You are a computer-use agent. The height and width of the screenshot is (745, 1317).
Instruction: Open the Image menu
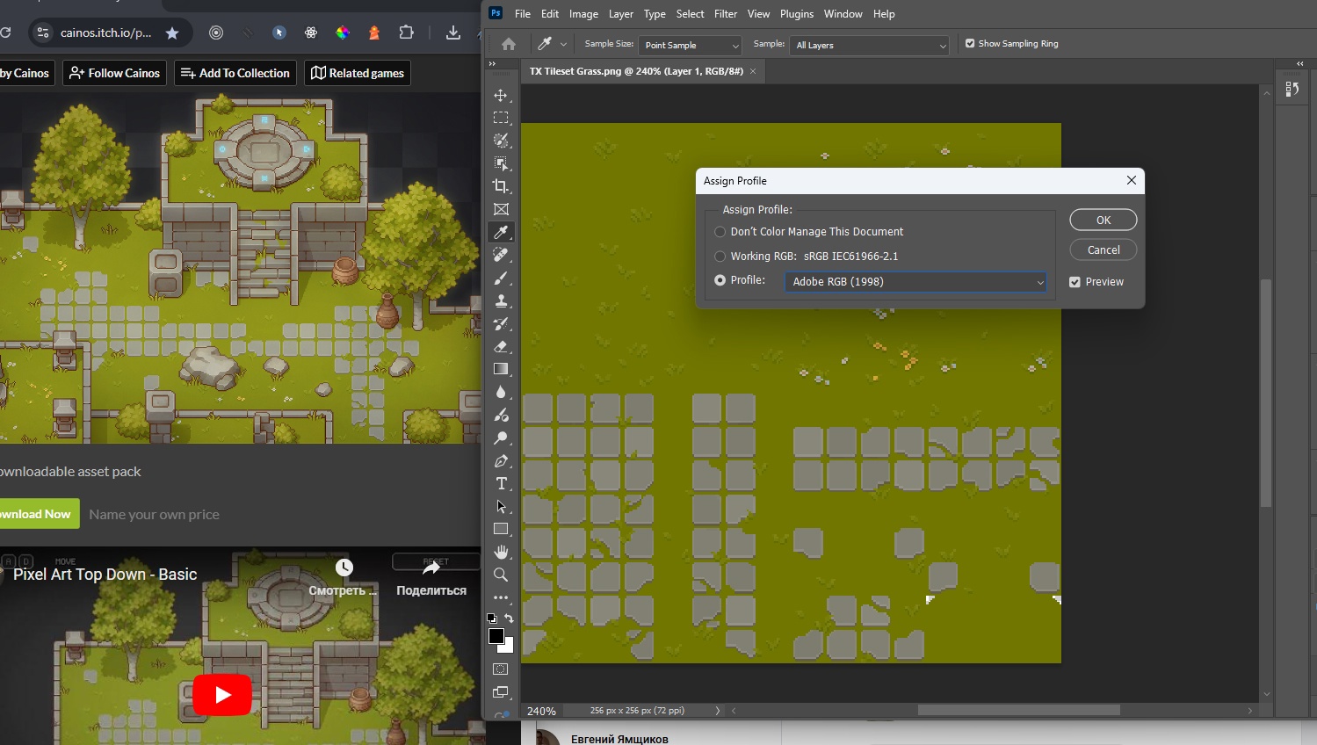point(583,14)
